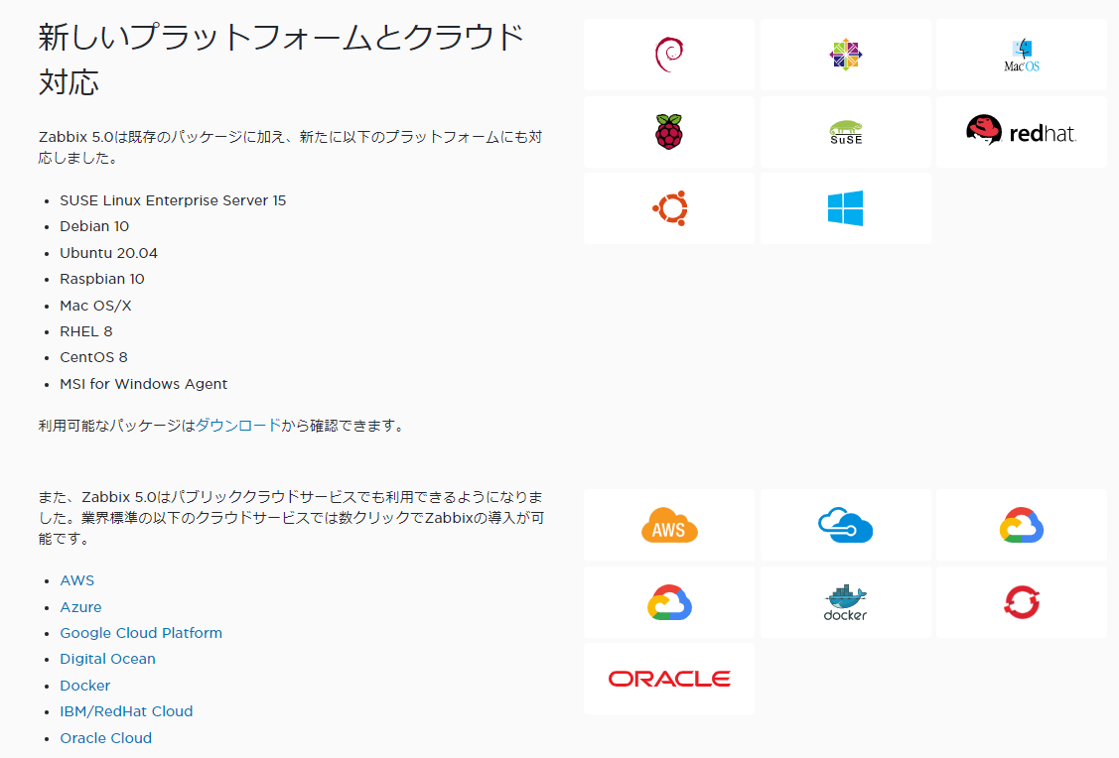Click the Debian swirl logo tile
1119x758 pixels.
pyautogui.click(x=668, y=55)
